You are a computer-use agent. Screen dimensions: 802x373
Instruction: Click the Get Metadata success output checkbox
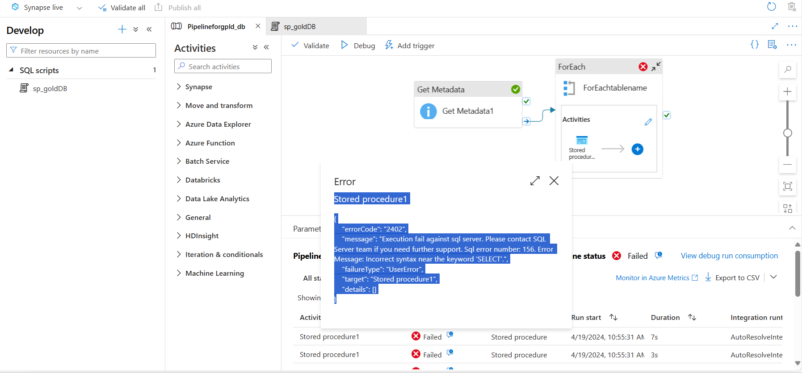coord(526,101)
